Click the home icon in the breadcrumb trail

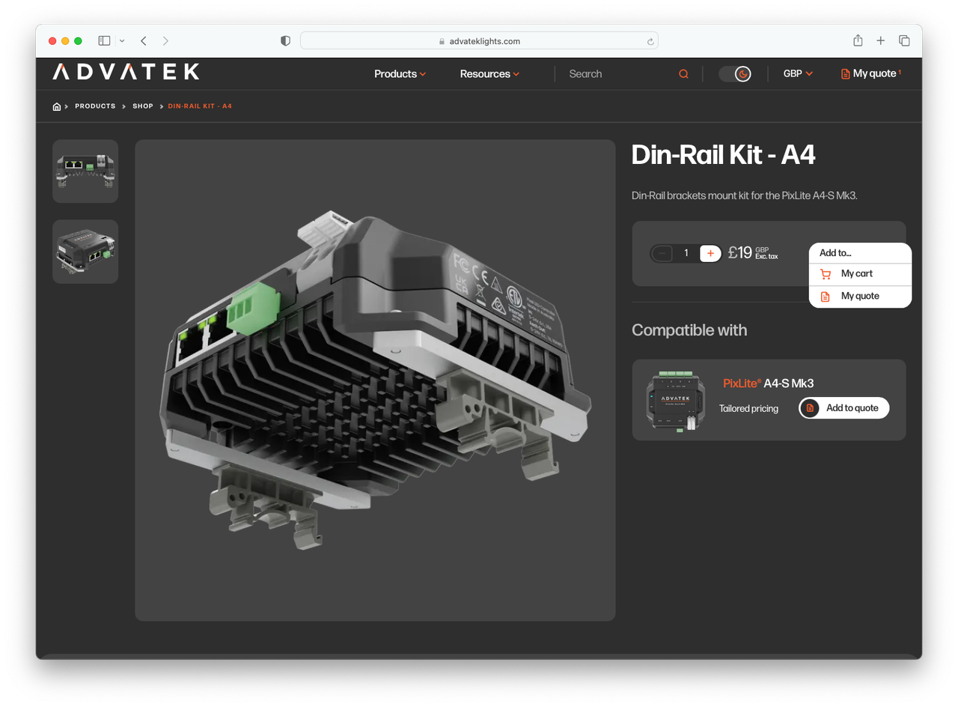click(56, 106)
